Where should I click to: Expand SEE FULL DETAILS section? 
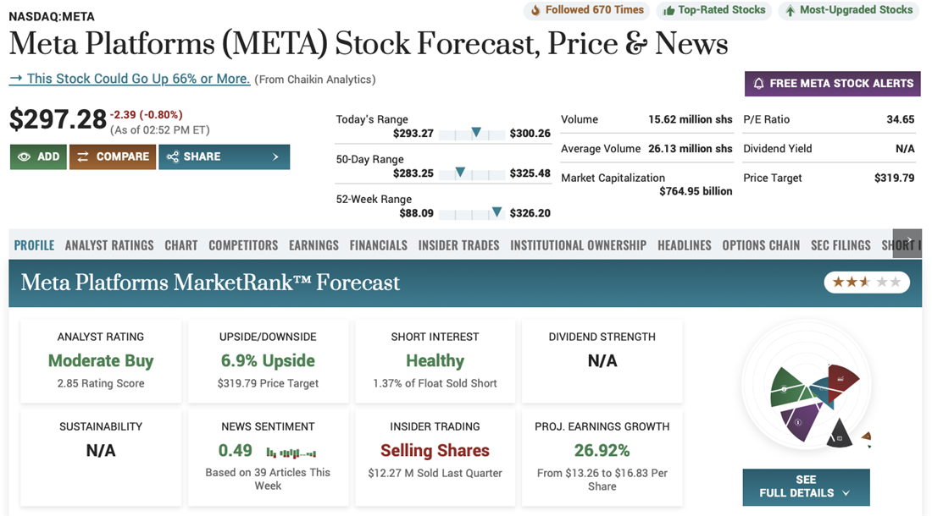[x=806, y=486]
